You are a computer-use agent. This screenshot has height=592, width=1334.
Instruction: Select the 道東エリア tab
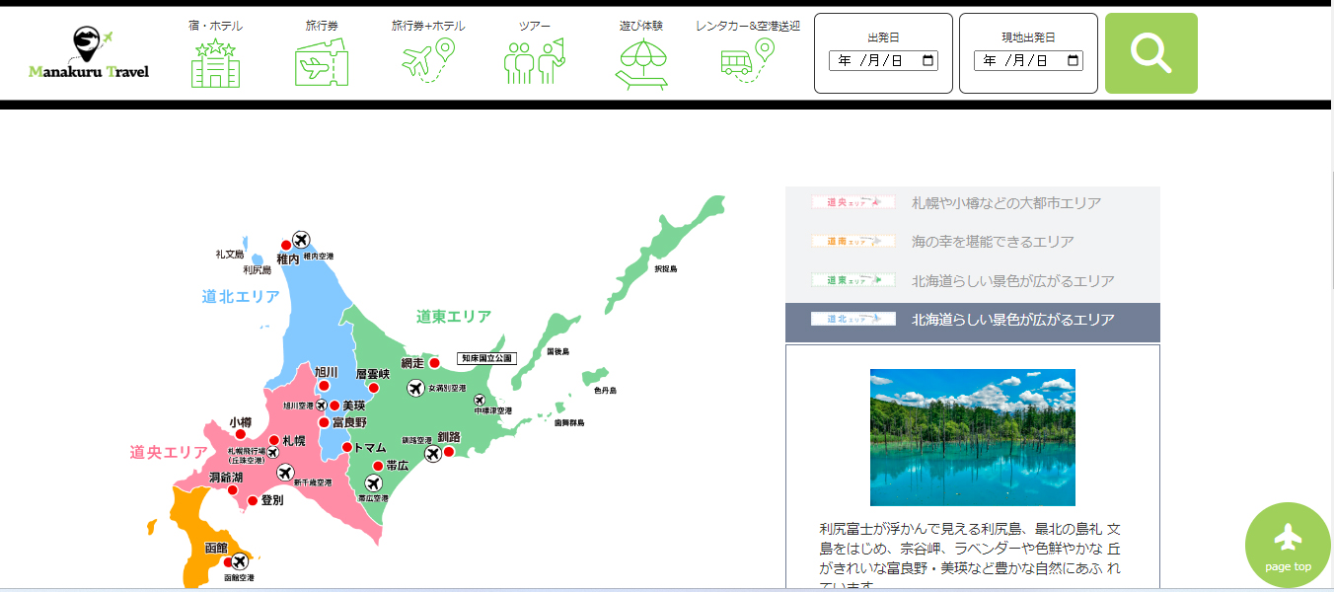pyautogui.click(x=972, y=281)
